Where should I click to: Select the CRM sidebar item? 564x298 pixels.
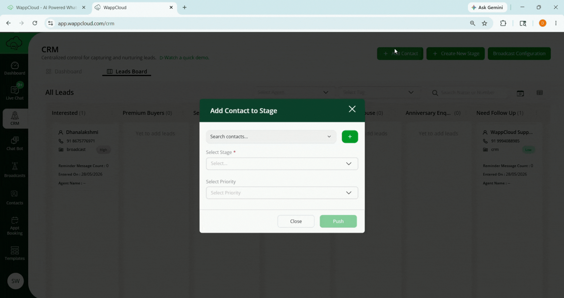tap(15, 118)
